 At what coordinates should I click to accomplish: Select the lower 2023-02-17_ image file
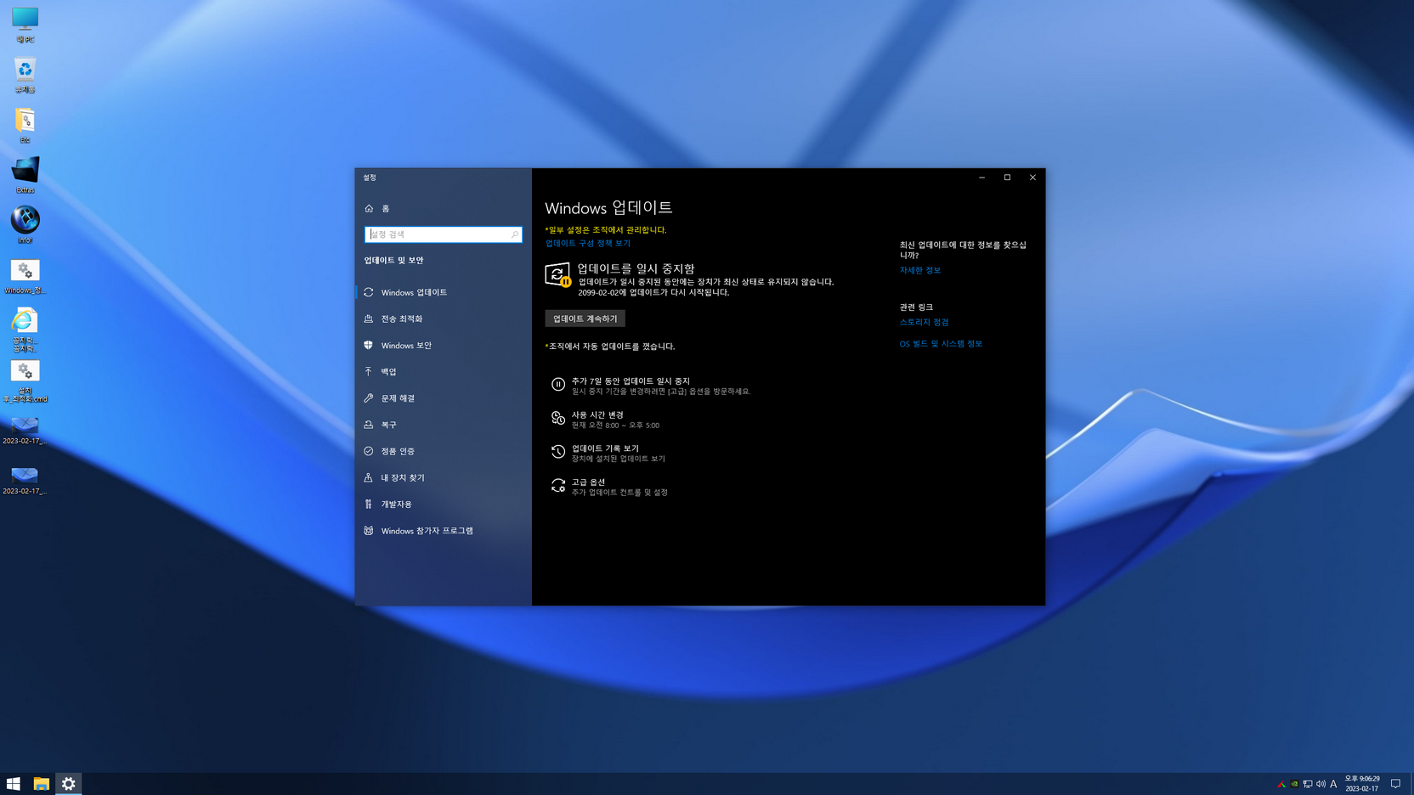point(25,480)
